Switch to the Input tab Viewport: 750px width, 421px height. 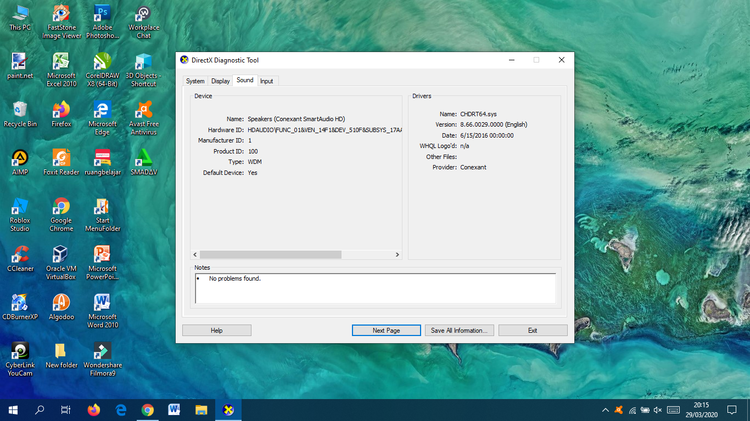pos(267,81)
